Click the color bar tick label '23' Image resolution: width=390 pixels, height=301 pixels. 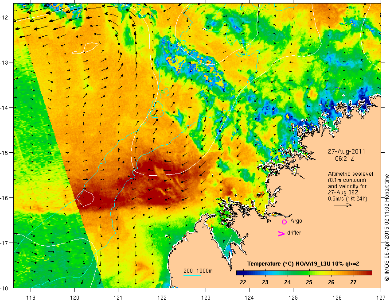[265, 282]
